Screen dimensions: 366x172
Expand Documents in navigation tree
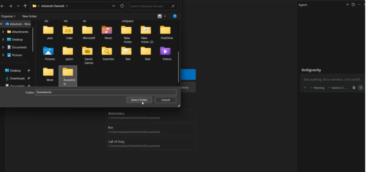click(x=3, y=47)
